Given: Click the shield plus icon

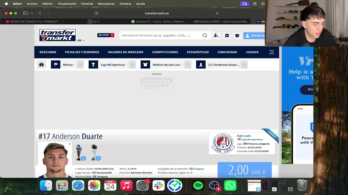Looking at the screenshot, I should click(237, 35).
